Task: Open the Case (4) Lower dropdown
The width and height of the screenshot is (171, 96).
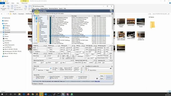Action: pos(53,56)
